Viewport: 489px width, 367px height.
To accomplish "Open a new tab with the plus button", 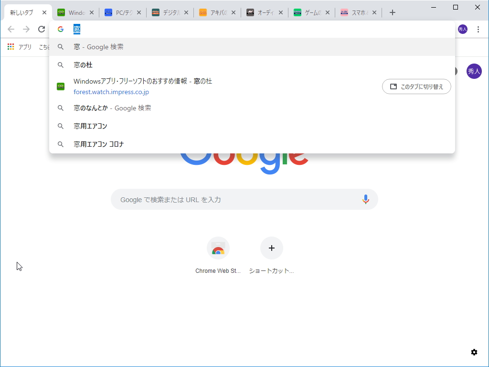I will click(393, 12).
